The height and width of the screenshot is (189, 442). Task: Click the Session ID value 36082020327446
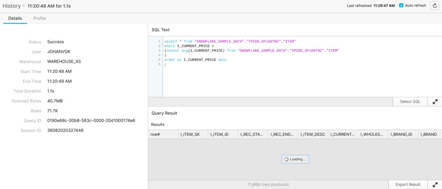[66, 131]
